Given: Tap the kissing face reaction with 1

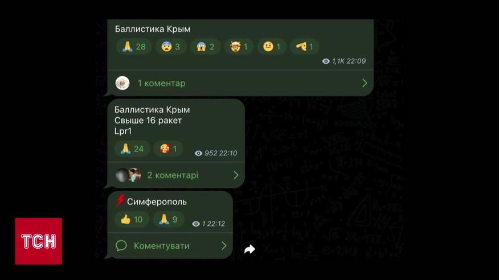Looking at the screenshot, I should (168, 149).
